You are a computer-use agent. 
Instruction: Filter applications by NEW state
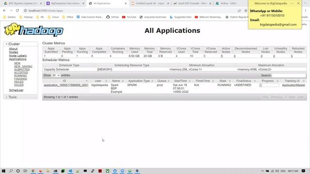[17, 63]
